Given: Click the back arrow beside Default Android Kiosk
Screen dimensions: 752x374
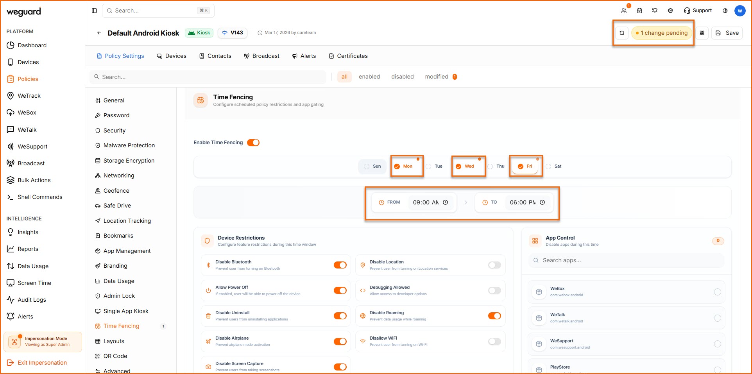Looking at the screenshot, I should point(99,33).
